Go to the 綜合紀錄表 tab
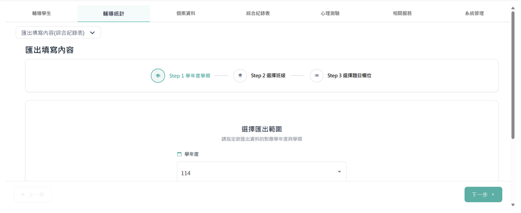Screen dimensions: 521x213 click(258, 13)
